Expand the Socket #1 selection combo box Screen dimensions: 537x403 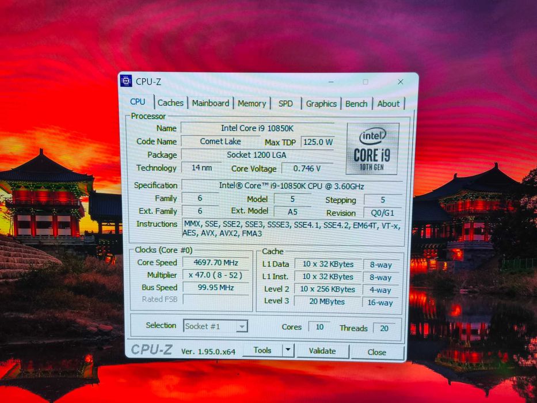(x=215, y=326)
